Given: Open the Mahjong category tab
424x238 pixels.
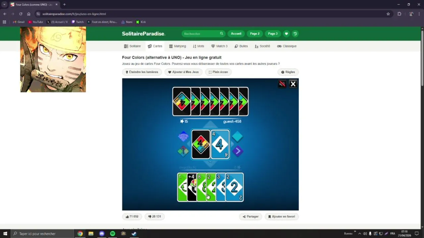Looking at the screenshot, I should tap(178, 46).
